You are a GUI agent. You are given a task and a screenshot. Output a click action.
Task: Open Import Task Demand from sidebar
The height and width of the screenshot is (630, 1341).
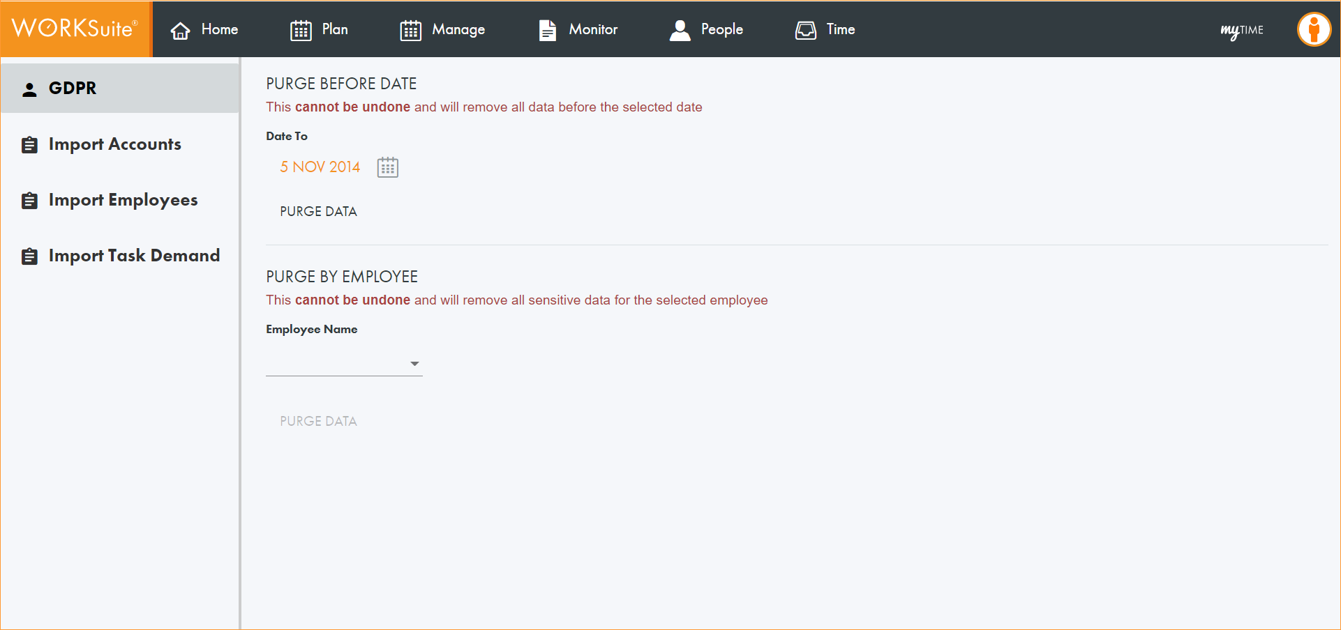[x=134, y=256]
